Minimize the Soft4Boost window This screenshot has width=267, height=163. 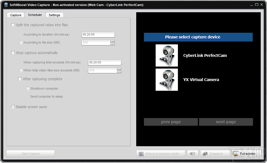pyautogui.click(x=252, y=5)
